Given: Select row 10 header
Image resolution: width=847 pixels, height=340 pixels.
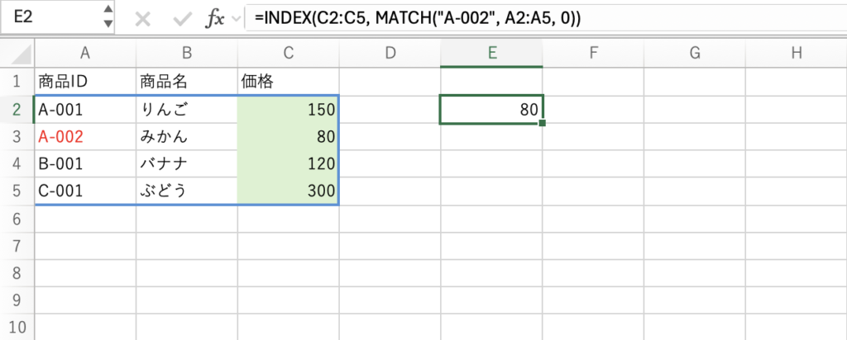Looking at the screenshot, I should coord(17,326).
